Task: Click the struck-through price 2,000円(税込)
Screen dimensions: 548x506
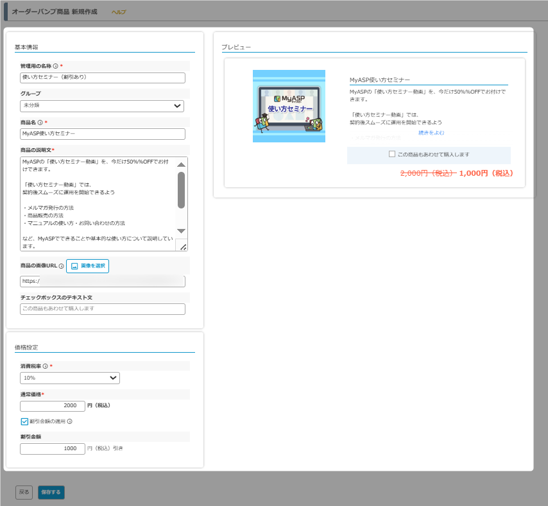Action: pyautogui.click(x=429, y=174)
